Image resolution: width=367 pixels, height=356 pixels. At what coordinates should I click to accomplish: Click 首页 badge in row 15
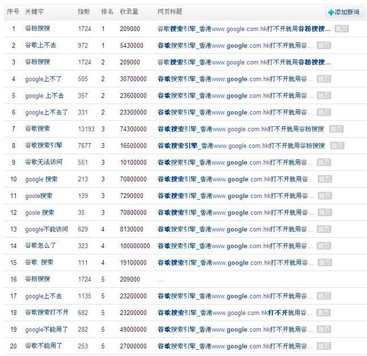click(325, 263)
